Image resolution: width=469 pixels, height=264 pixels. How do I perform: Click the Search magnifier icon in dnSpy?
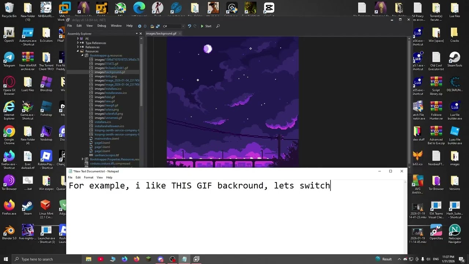(218, 26)
